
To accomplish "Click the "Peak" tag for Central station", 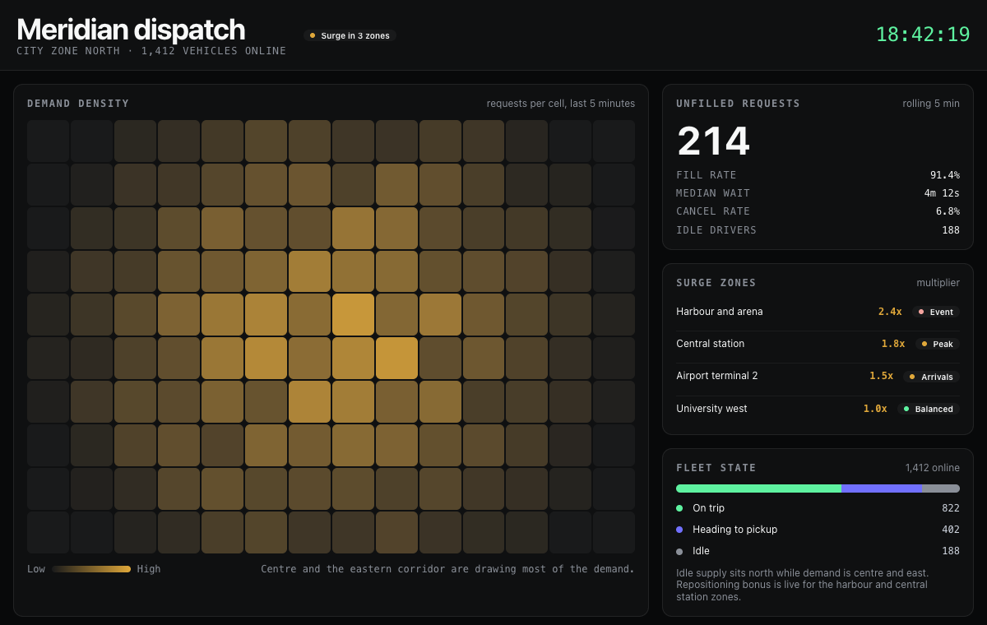I will (x=937, y=345).
